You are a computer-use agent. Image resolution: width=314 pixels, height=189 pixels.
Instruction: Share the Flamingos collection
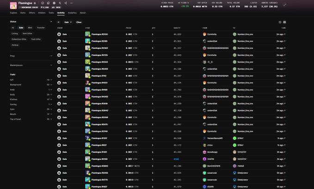(66, 3)
